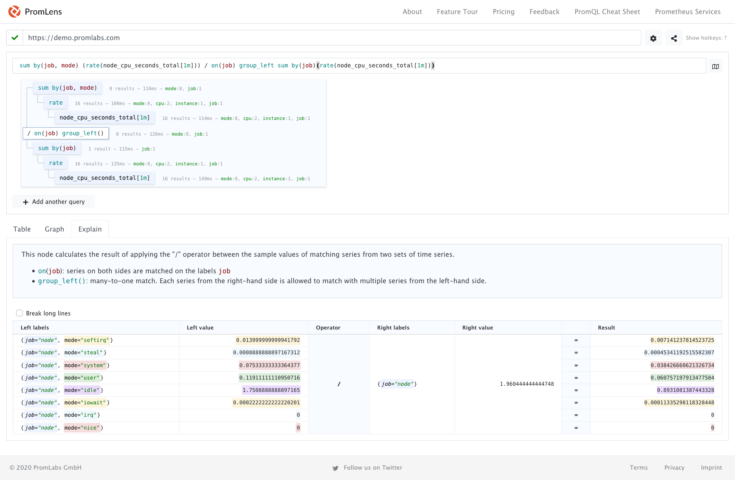Screen dimensions: 735x480
Task: Select the Explain tab
Action: pyautogui.click(x=90, y=229)
